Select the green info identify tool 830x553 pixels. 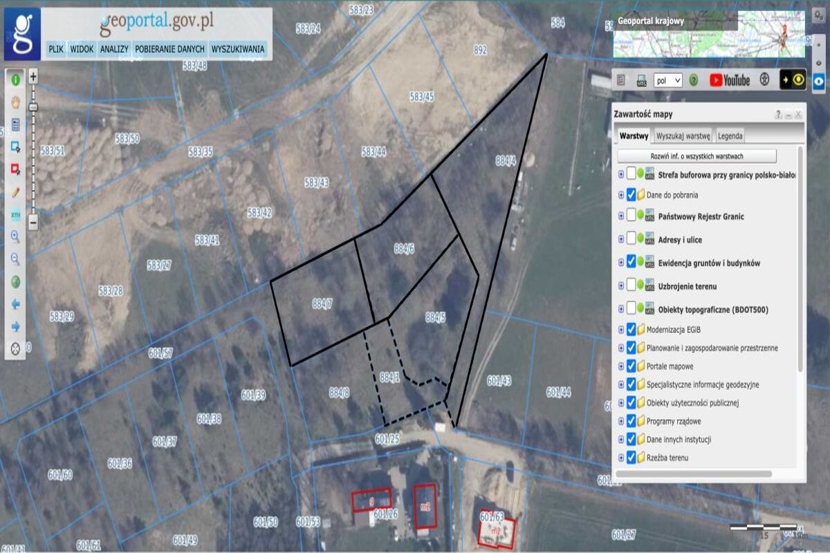[15, 79]
